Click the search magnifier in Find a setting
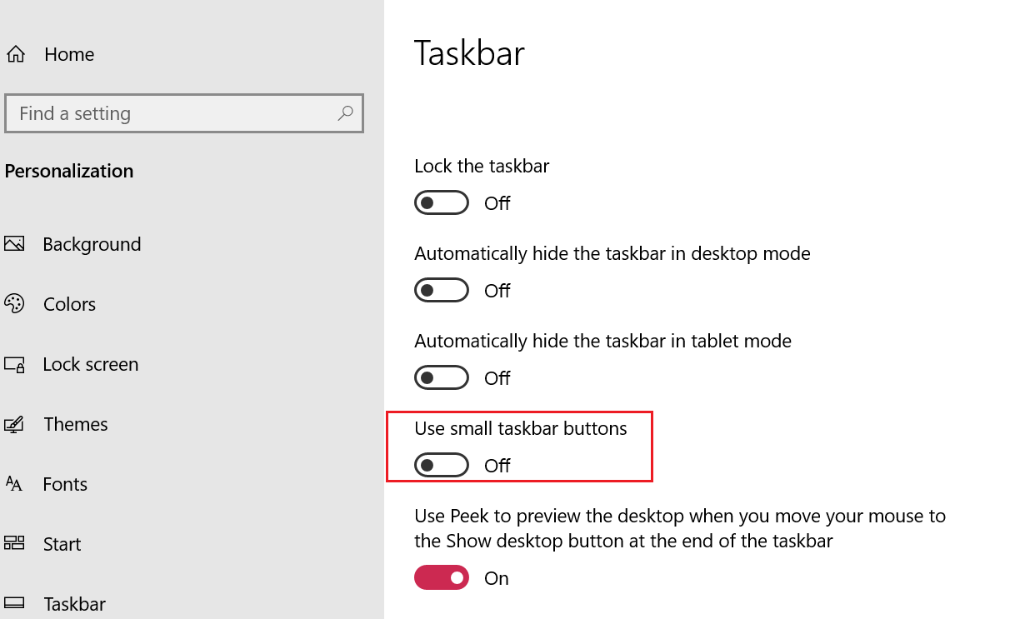The height and width of the screenshot is (619, 1030). click(344, 113)
